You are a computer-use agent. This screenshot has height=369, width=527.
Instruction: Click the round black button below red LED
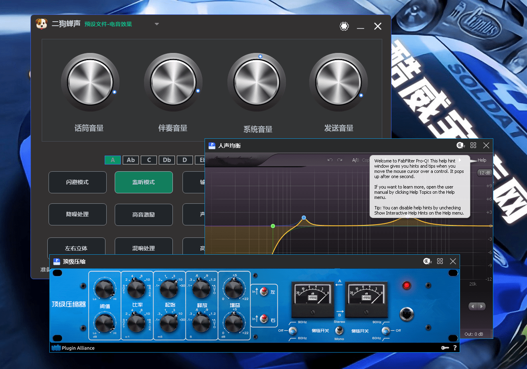coord(407,314)
